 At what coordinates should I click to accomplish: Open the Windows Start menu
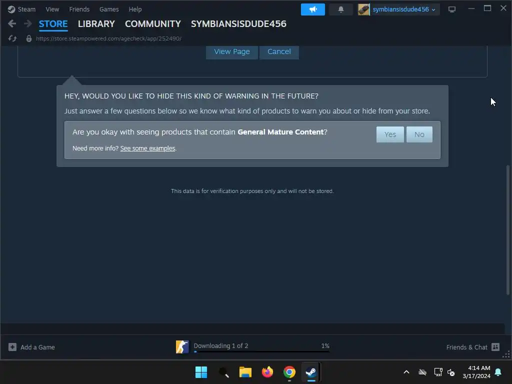(201, 372)
